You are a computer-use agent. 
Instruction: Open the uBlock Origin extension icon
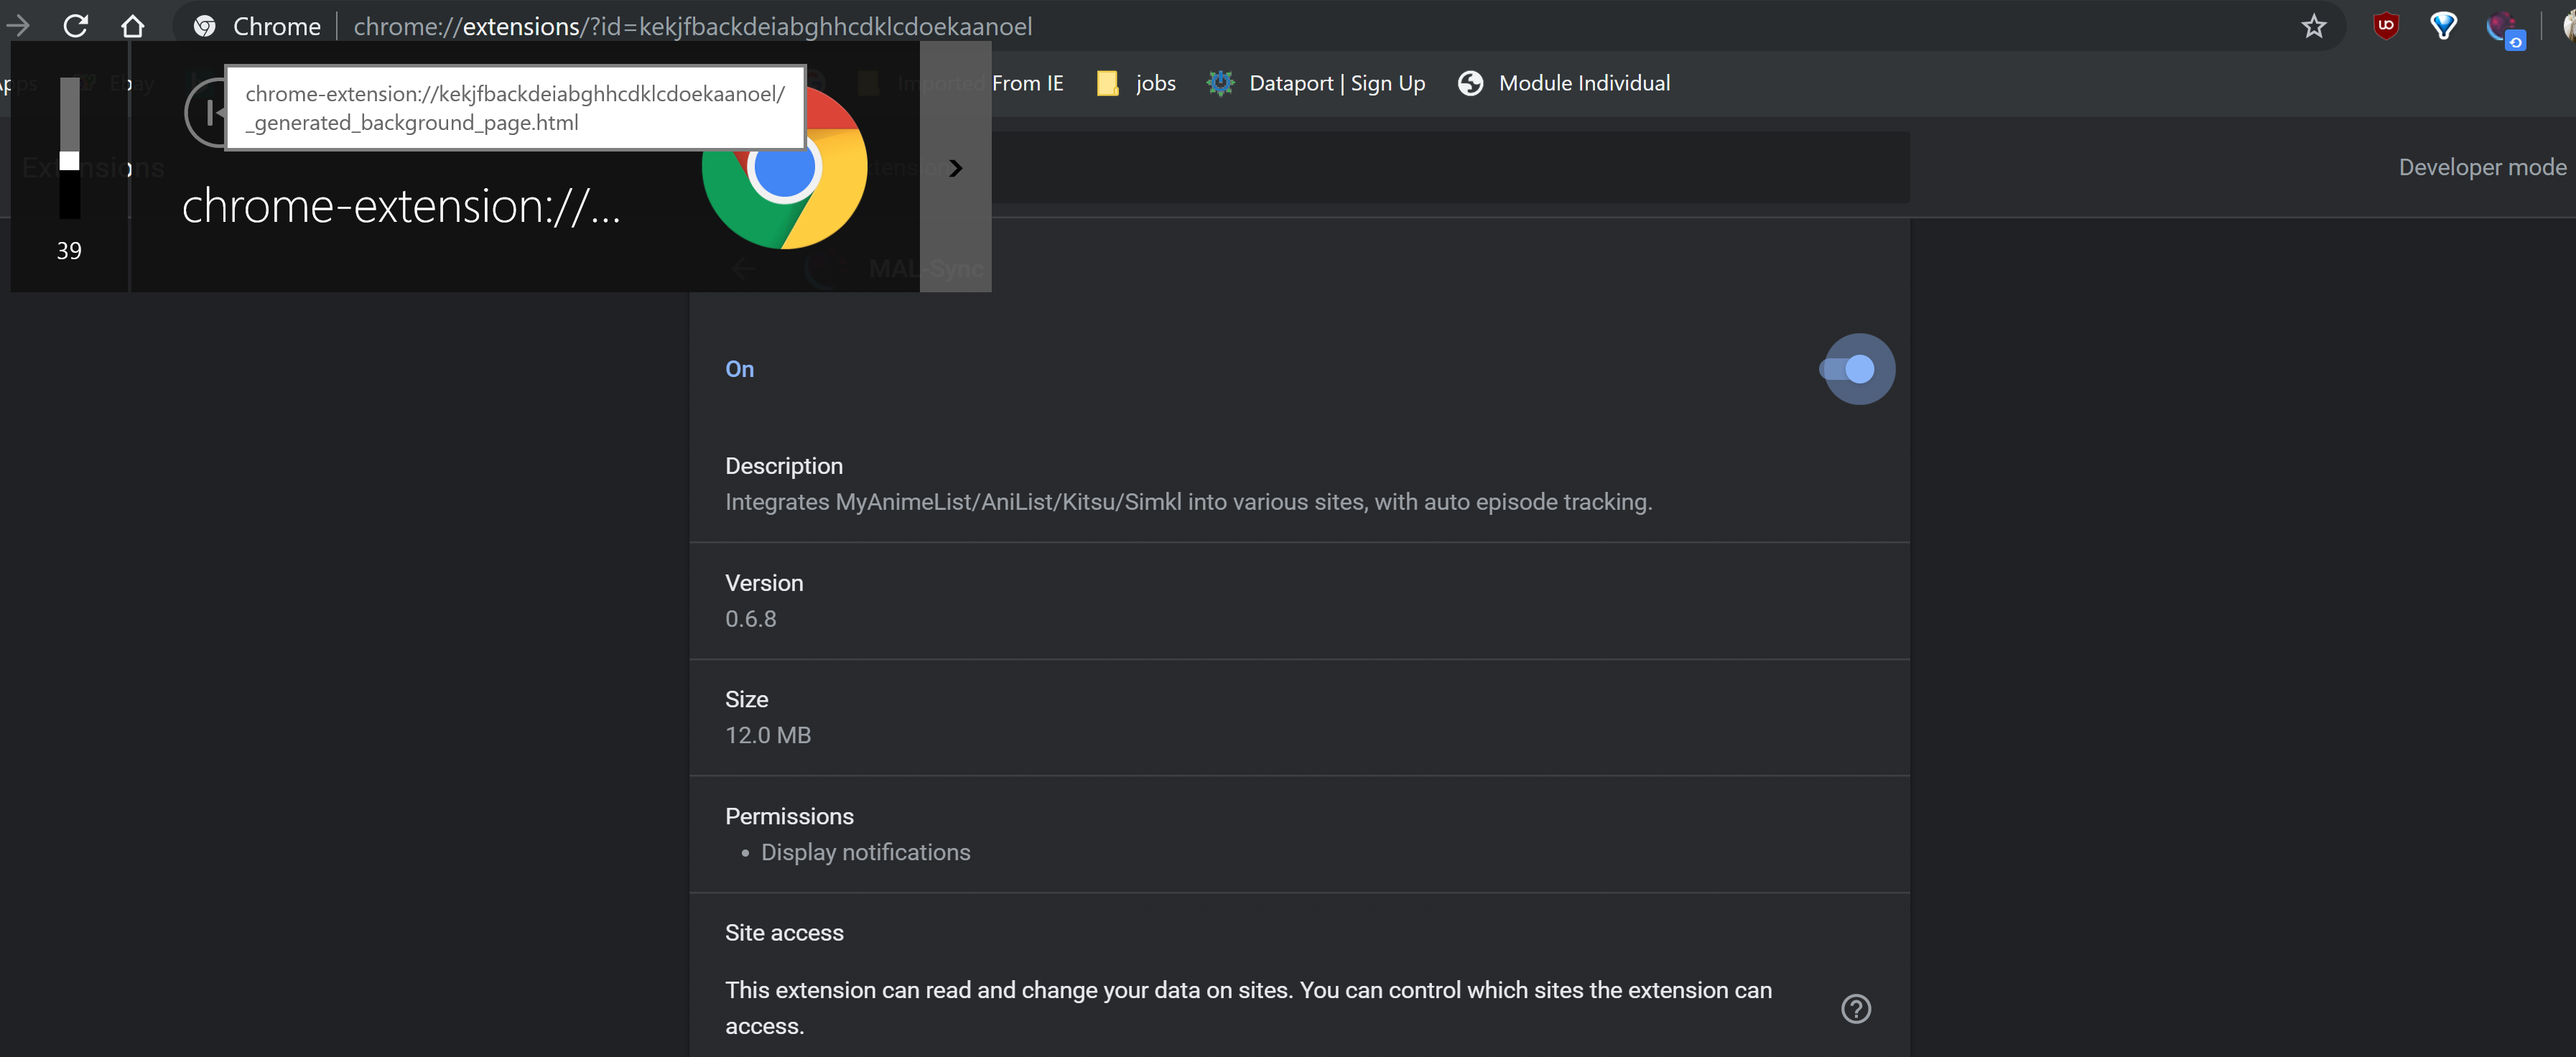[x=2386, y=26]
